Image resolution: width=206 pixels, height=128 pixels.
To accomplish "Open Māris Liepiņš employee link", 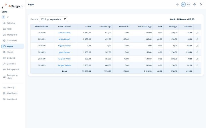I will click(x=64, y=39).
